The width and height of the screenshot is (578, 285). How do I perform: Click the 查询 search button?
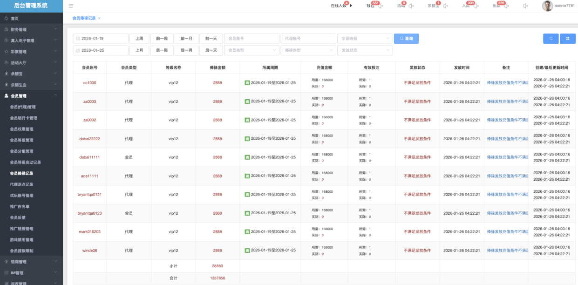(x=406, y=39)
